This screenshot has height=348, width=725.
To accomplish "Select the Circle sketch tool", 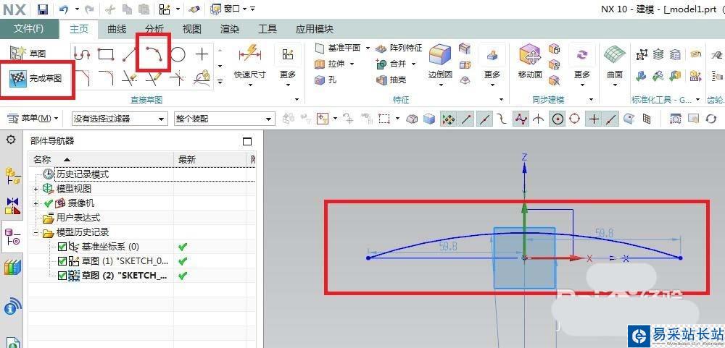I will point(178,54).
